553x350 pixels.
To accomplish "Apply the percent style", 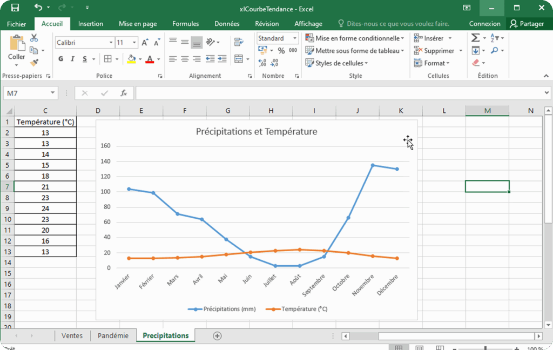I will 281,50.
